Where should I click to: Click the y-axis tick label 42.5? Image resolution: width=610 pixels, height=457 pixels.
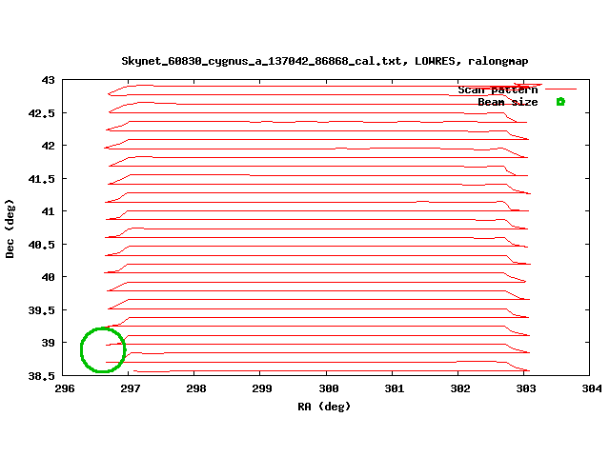[x=42, y=113]
